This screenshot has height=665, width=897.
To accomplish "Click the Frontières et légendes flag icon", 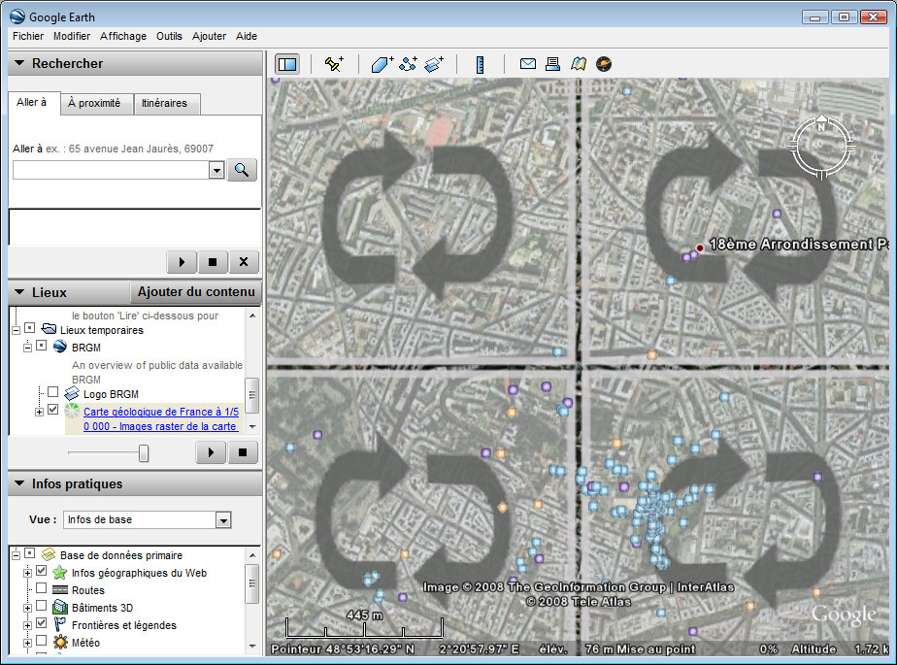I will coord(59,625).
